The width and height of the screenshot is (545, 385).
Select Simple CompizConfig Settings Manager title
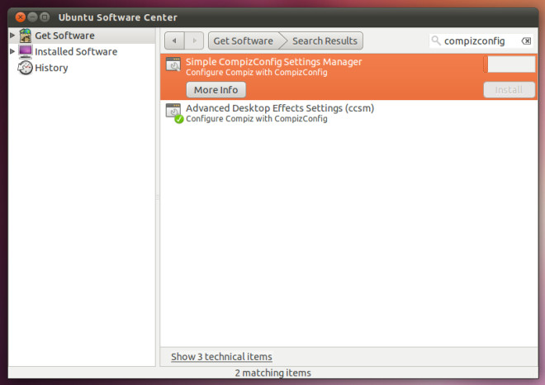click(273, 62)
